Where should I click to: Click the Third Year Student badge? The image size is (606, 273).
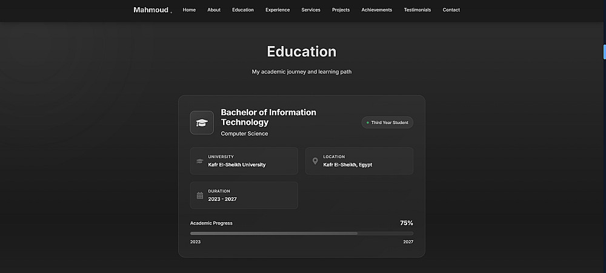pyautogui.click(x=387, y=122)
